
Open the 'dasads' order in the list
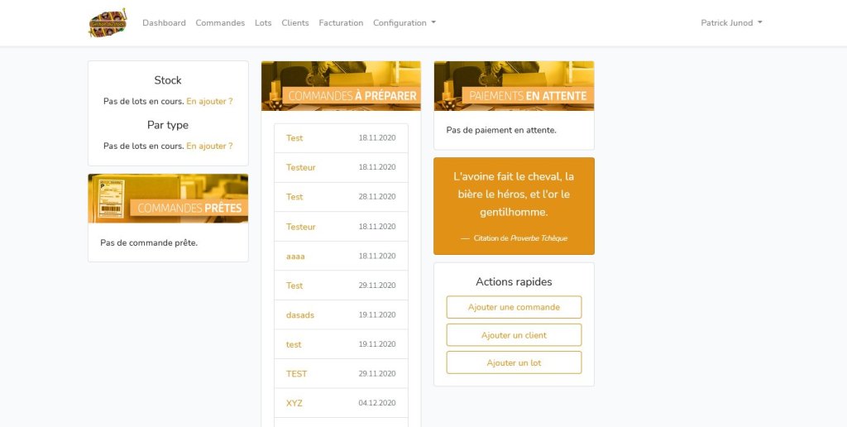(300, 315)
